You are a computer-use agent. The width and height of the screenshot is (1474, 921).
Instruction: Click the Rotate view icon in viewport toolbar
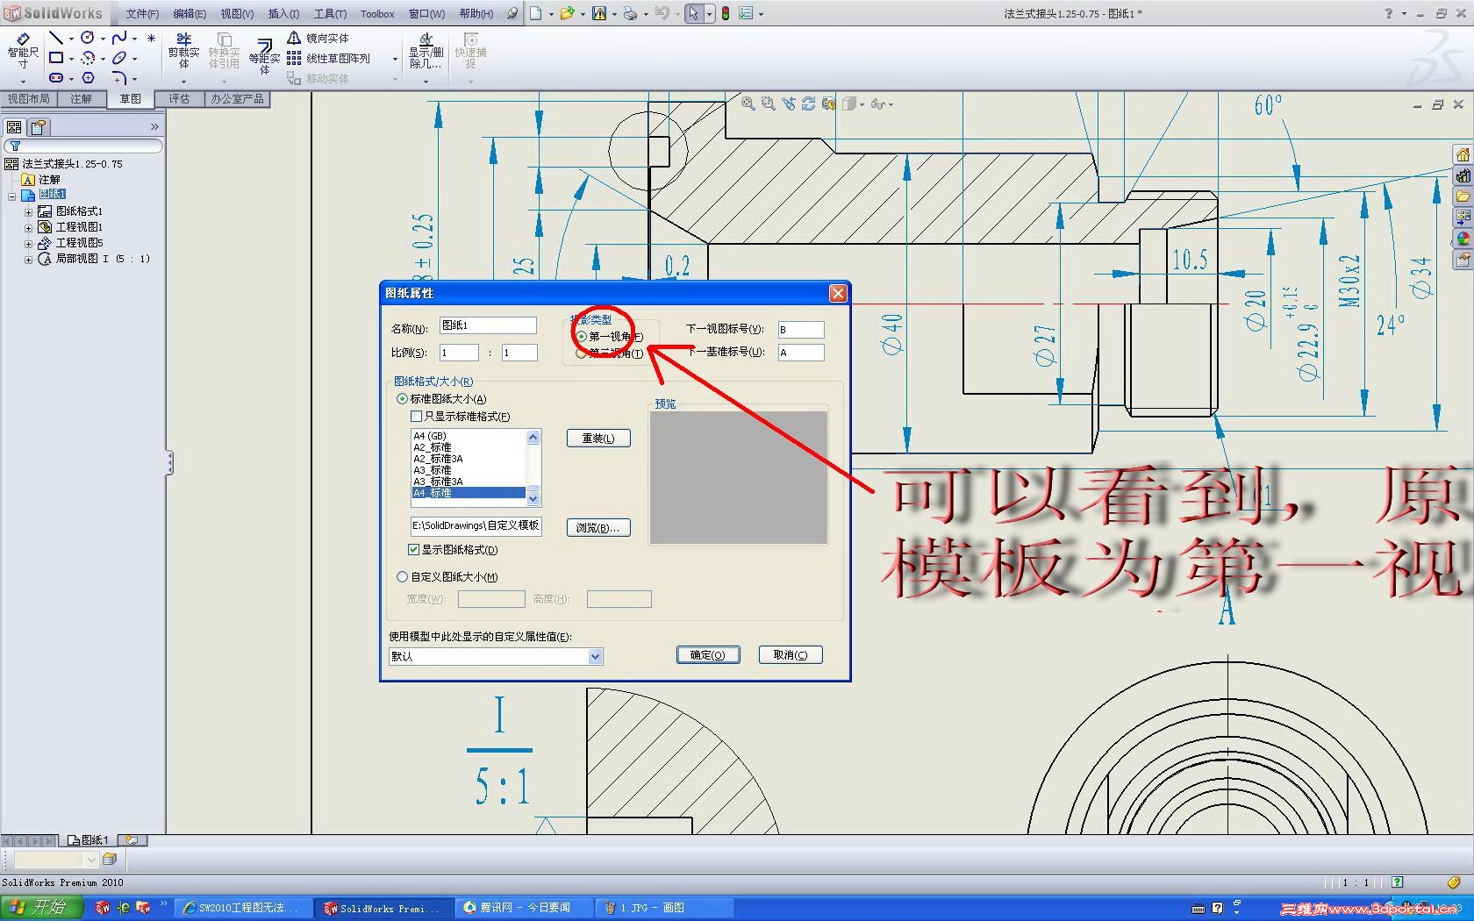click(808, 104)
